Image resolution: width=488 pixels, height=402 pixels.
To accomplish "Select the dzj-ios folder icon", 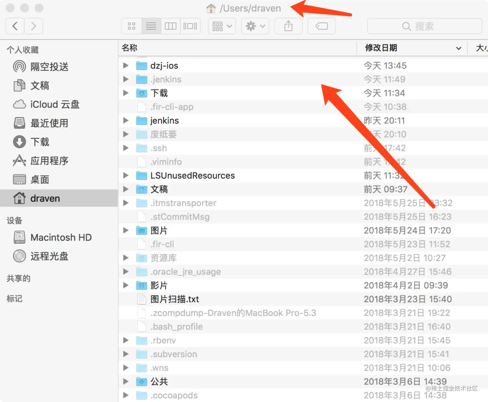I will pyautogui.click(x=142, y=66).
